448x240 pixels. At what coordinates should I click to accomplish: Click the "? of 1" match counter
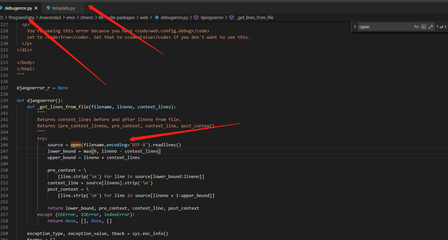(441, 27)
